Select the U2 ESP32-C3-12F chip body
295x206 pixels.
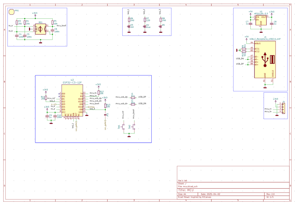(x=72, y=100)
